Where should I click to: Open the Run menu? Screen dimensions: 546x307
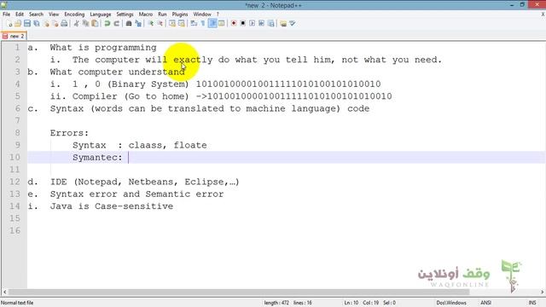click(162, 14)
